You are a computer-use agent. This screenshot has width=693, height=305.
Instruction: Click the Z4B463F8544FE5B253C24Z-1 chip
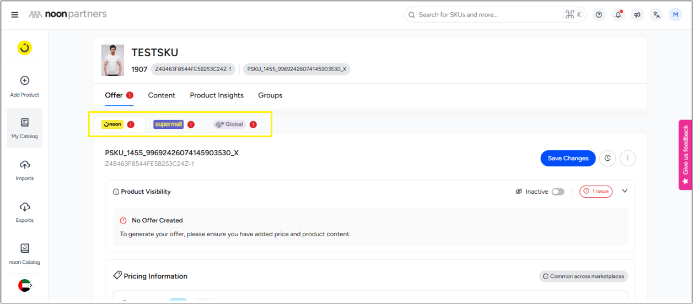(x=194, y=69)
